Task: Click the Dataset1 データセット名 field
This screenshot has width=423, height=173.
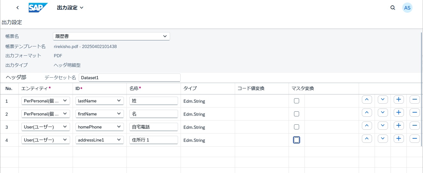Action: click(x=129, y=78)
